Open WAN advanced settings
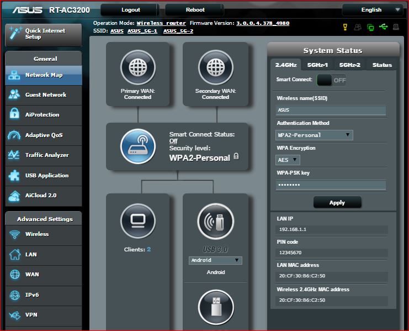The image size is (409, 331). 43,275
